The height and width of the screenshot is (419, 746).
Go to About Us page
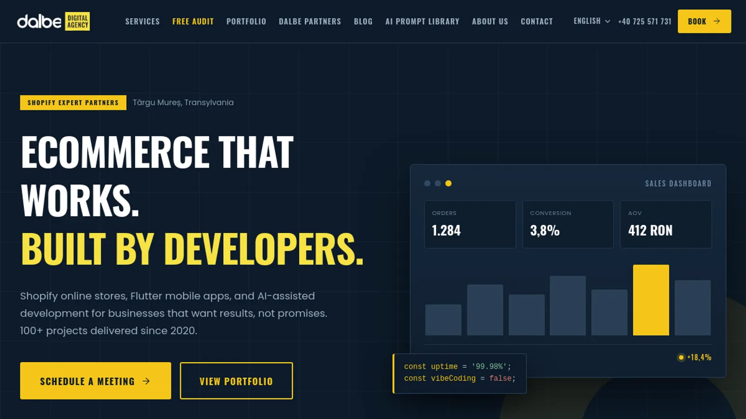pos(490,21)
